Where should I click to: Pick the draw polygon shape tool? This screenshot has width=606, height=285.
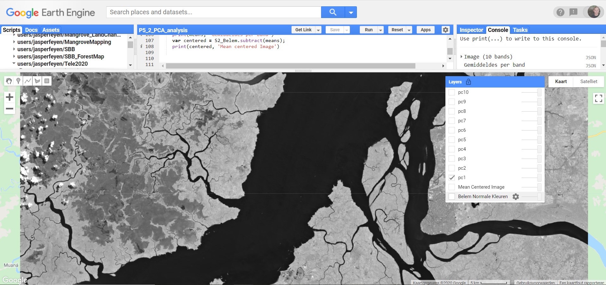click(x=37, y=81)
